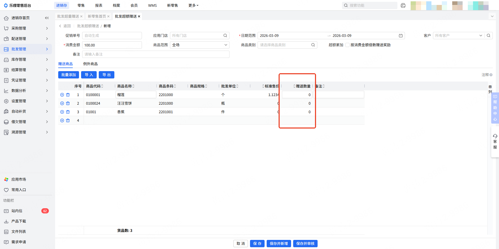Click the 应用市场 colorful icon
499x249 pixels.
[x=6, y=179]
